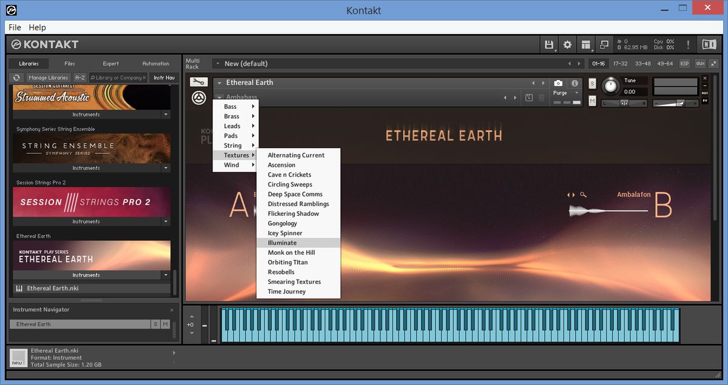Image resolution: width=728 pixels, height=385 pixels.
Task: Open Kontakt options via gear icon
Action: click(567, 44)
